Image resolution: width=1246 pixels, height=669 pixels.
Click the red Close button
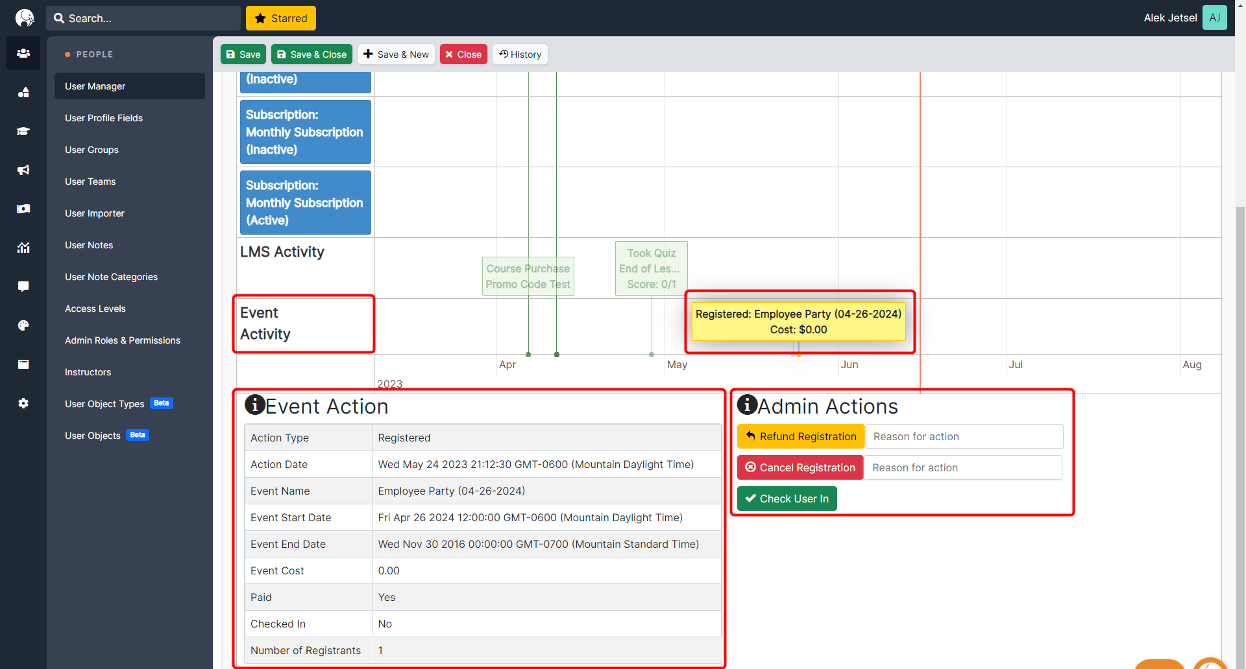(463, 54)
